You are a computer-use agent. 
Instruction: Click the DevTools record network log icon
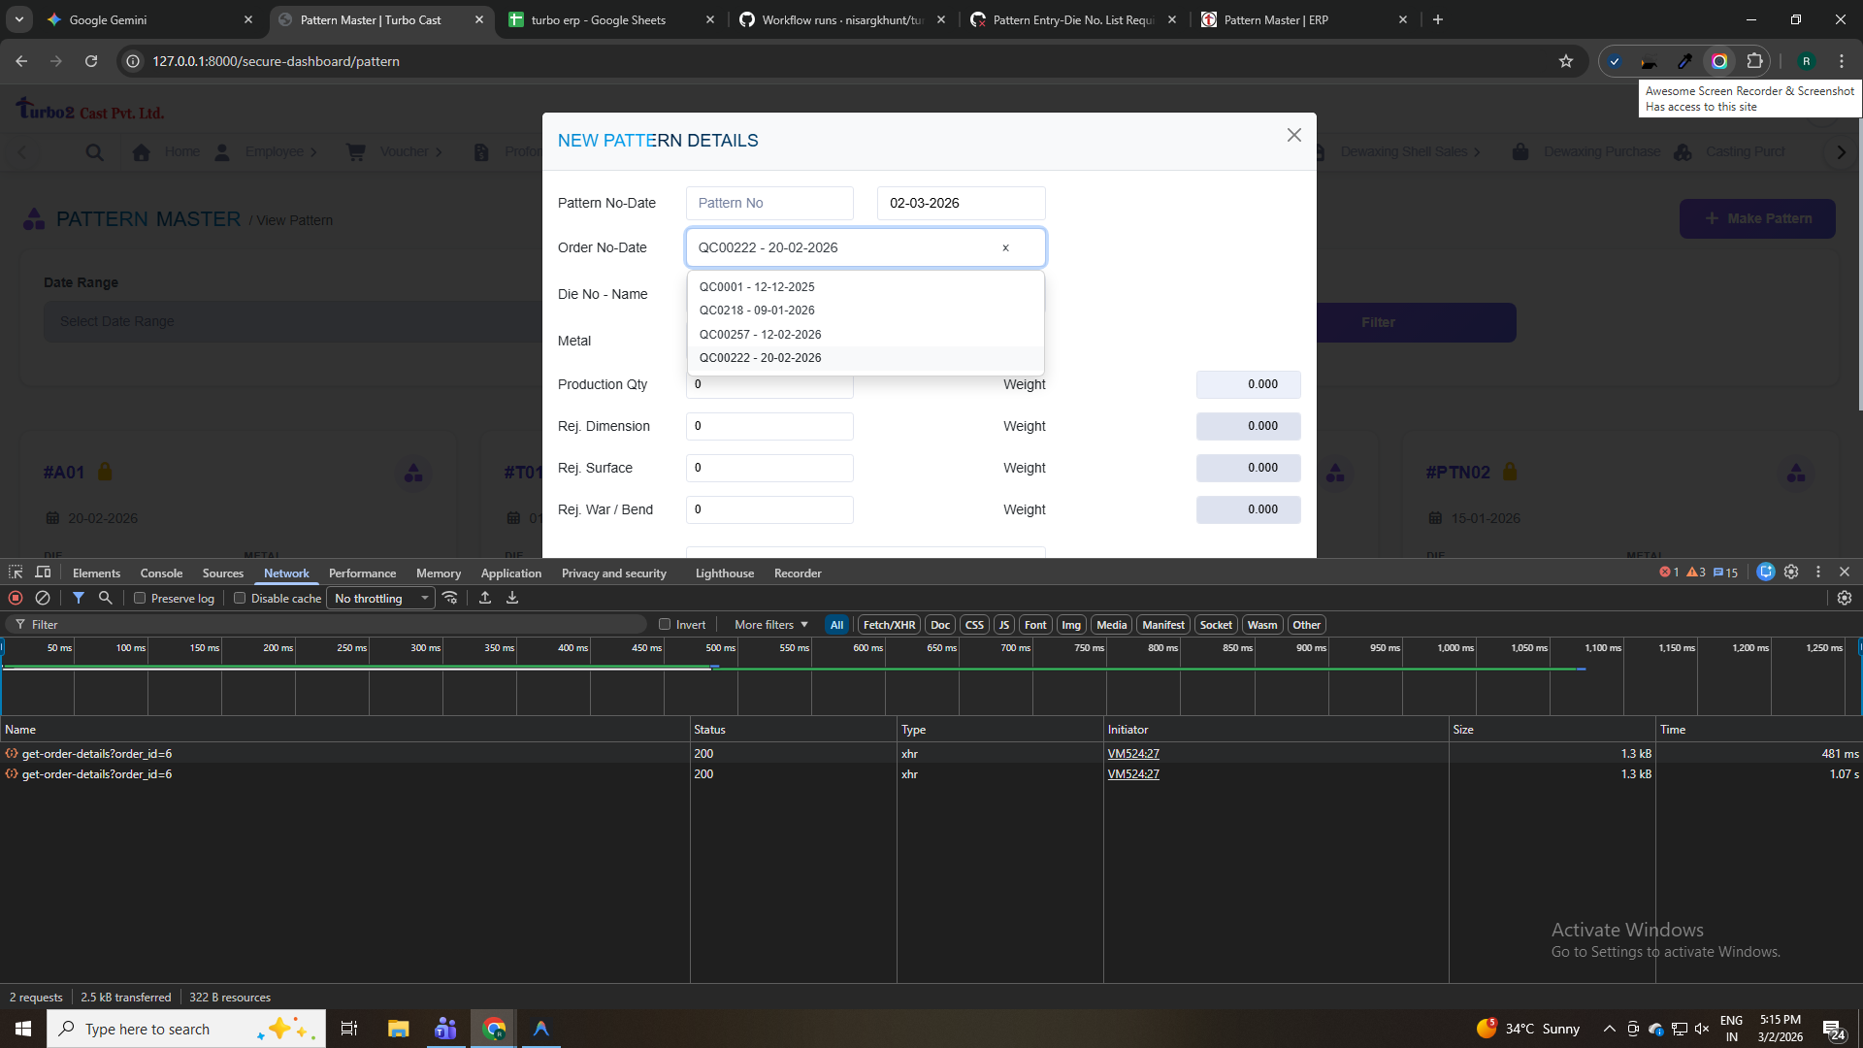[x=16, y=598]
